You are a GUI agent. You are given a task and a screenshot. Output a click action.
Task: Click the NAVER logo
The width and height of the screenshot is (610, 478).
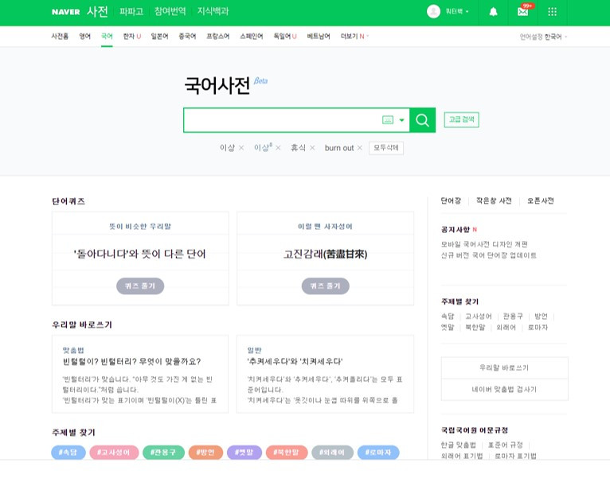tap(66, 12)
